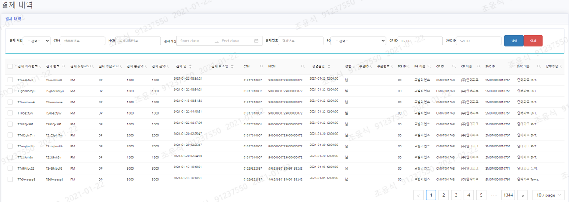Check the row TTx03pln7m
This screenshot has height=202, width=569.
point(10,135)
